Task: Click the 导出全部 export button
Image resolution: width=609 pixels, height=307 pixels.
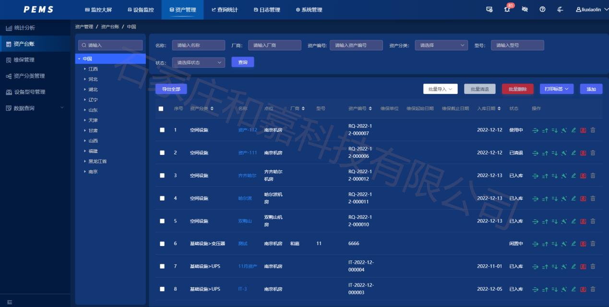Action: [171, 89]
